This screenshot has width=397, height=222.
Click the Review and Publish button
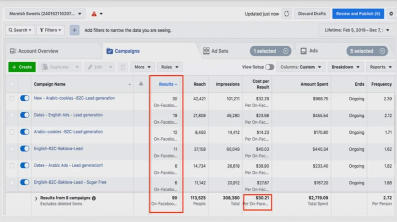358,14
